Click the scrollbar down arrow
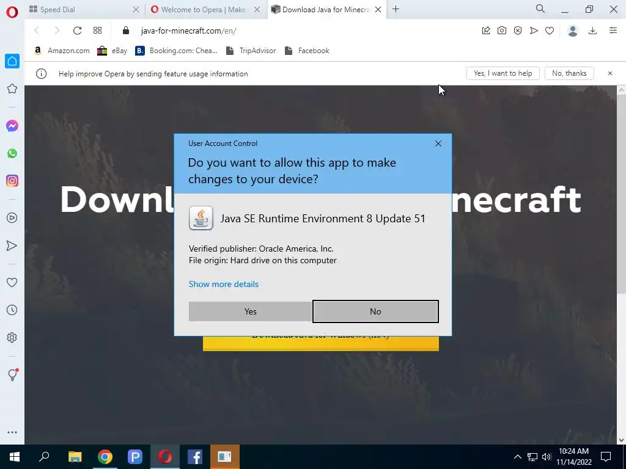Image resolution: width=626 pixels, height=469 pixels. pos(621,440)
